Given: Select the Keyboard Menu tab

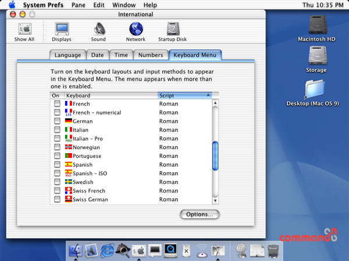Looking at the screenshot, I should (195, 55).
